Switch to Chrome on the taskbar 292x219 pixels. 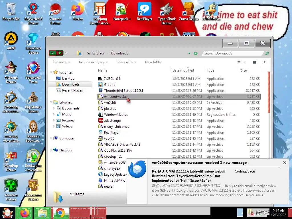pos(60,213)
